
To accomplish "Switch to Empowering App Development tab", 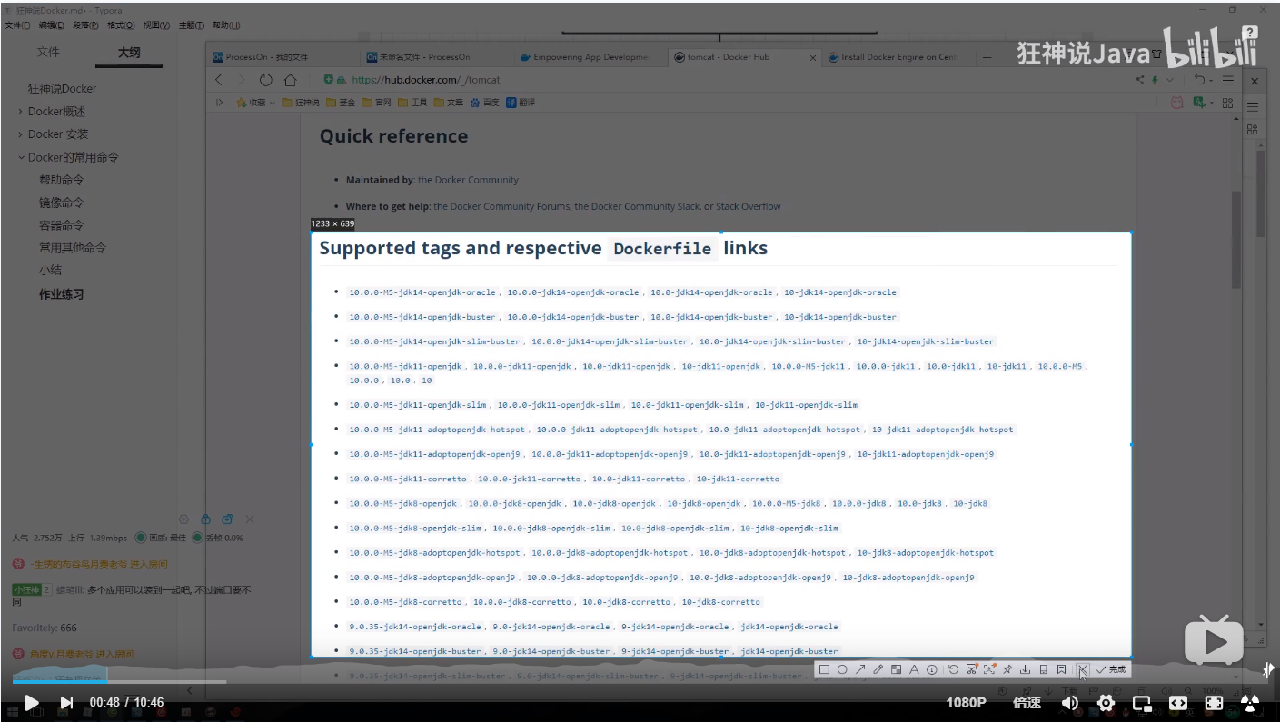I will 590,56.
